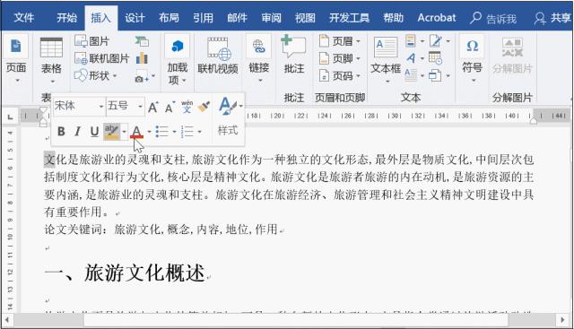574x329 pixels.
Task: Toggle numbered list in mini toolbar
Action: coord(187,132)
